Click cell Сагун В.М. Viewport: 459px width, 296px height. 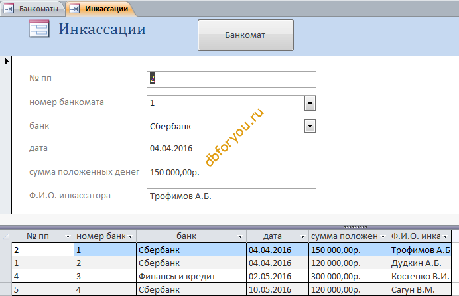pos(420,289)
